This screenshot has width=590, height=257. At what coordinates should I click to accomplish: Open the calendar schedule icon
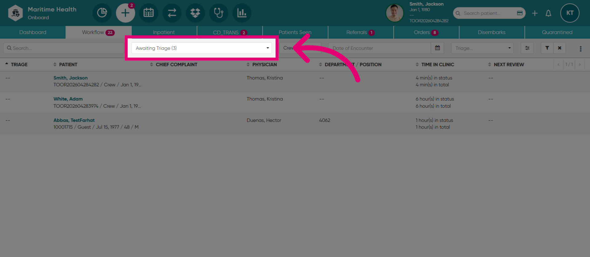tap(149, 13)
